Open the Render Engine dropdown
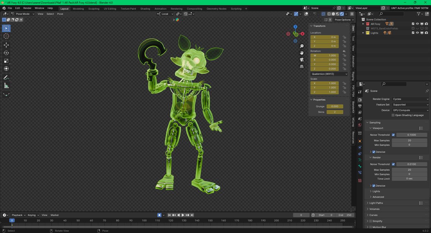 pos(410,99)
